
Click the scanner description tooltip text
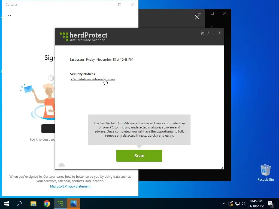pos(139,129)
